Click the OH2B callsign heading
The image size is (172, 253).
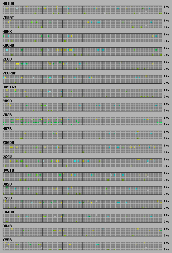pyautogui.click(x=7, y=184)
